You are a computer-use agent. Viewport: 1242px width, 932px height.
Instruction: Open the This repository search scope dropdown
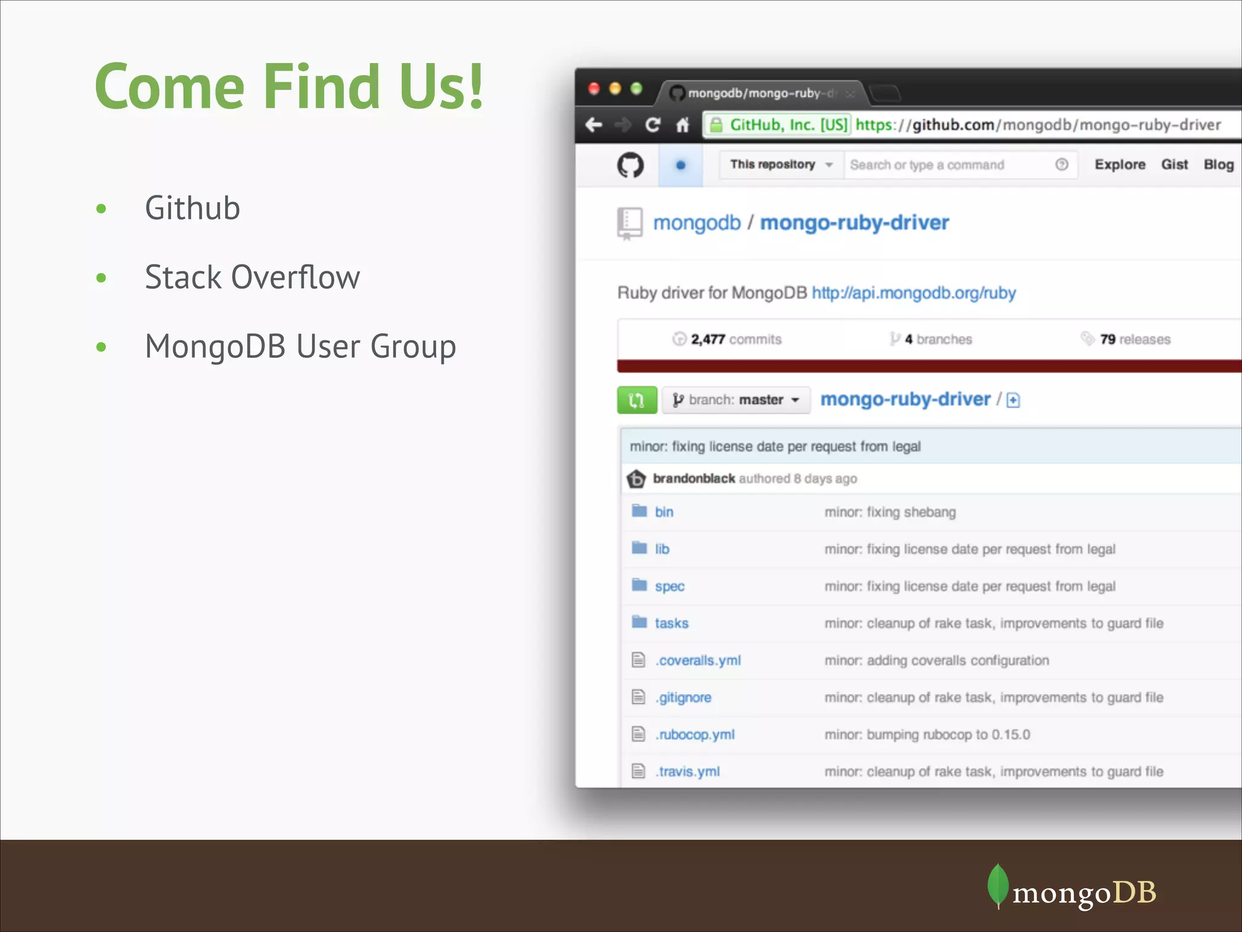(x=781, y=164)
